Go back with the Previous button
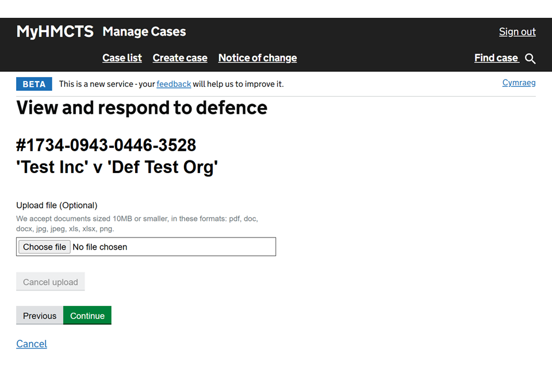 pyautogui.click(x=40, y=316)
